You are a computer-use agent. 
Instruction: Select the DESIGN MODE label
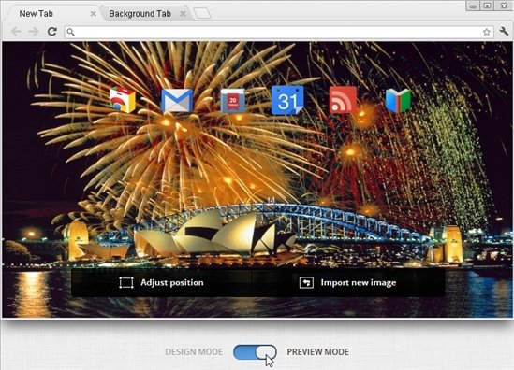point(194,352)
